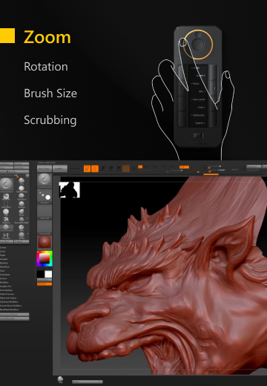
Task: Toggle the brownish Gizmo 3D button
Action: [x=126, y=169]
